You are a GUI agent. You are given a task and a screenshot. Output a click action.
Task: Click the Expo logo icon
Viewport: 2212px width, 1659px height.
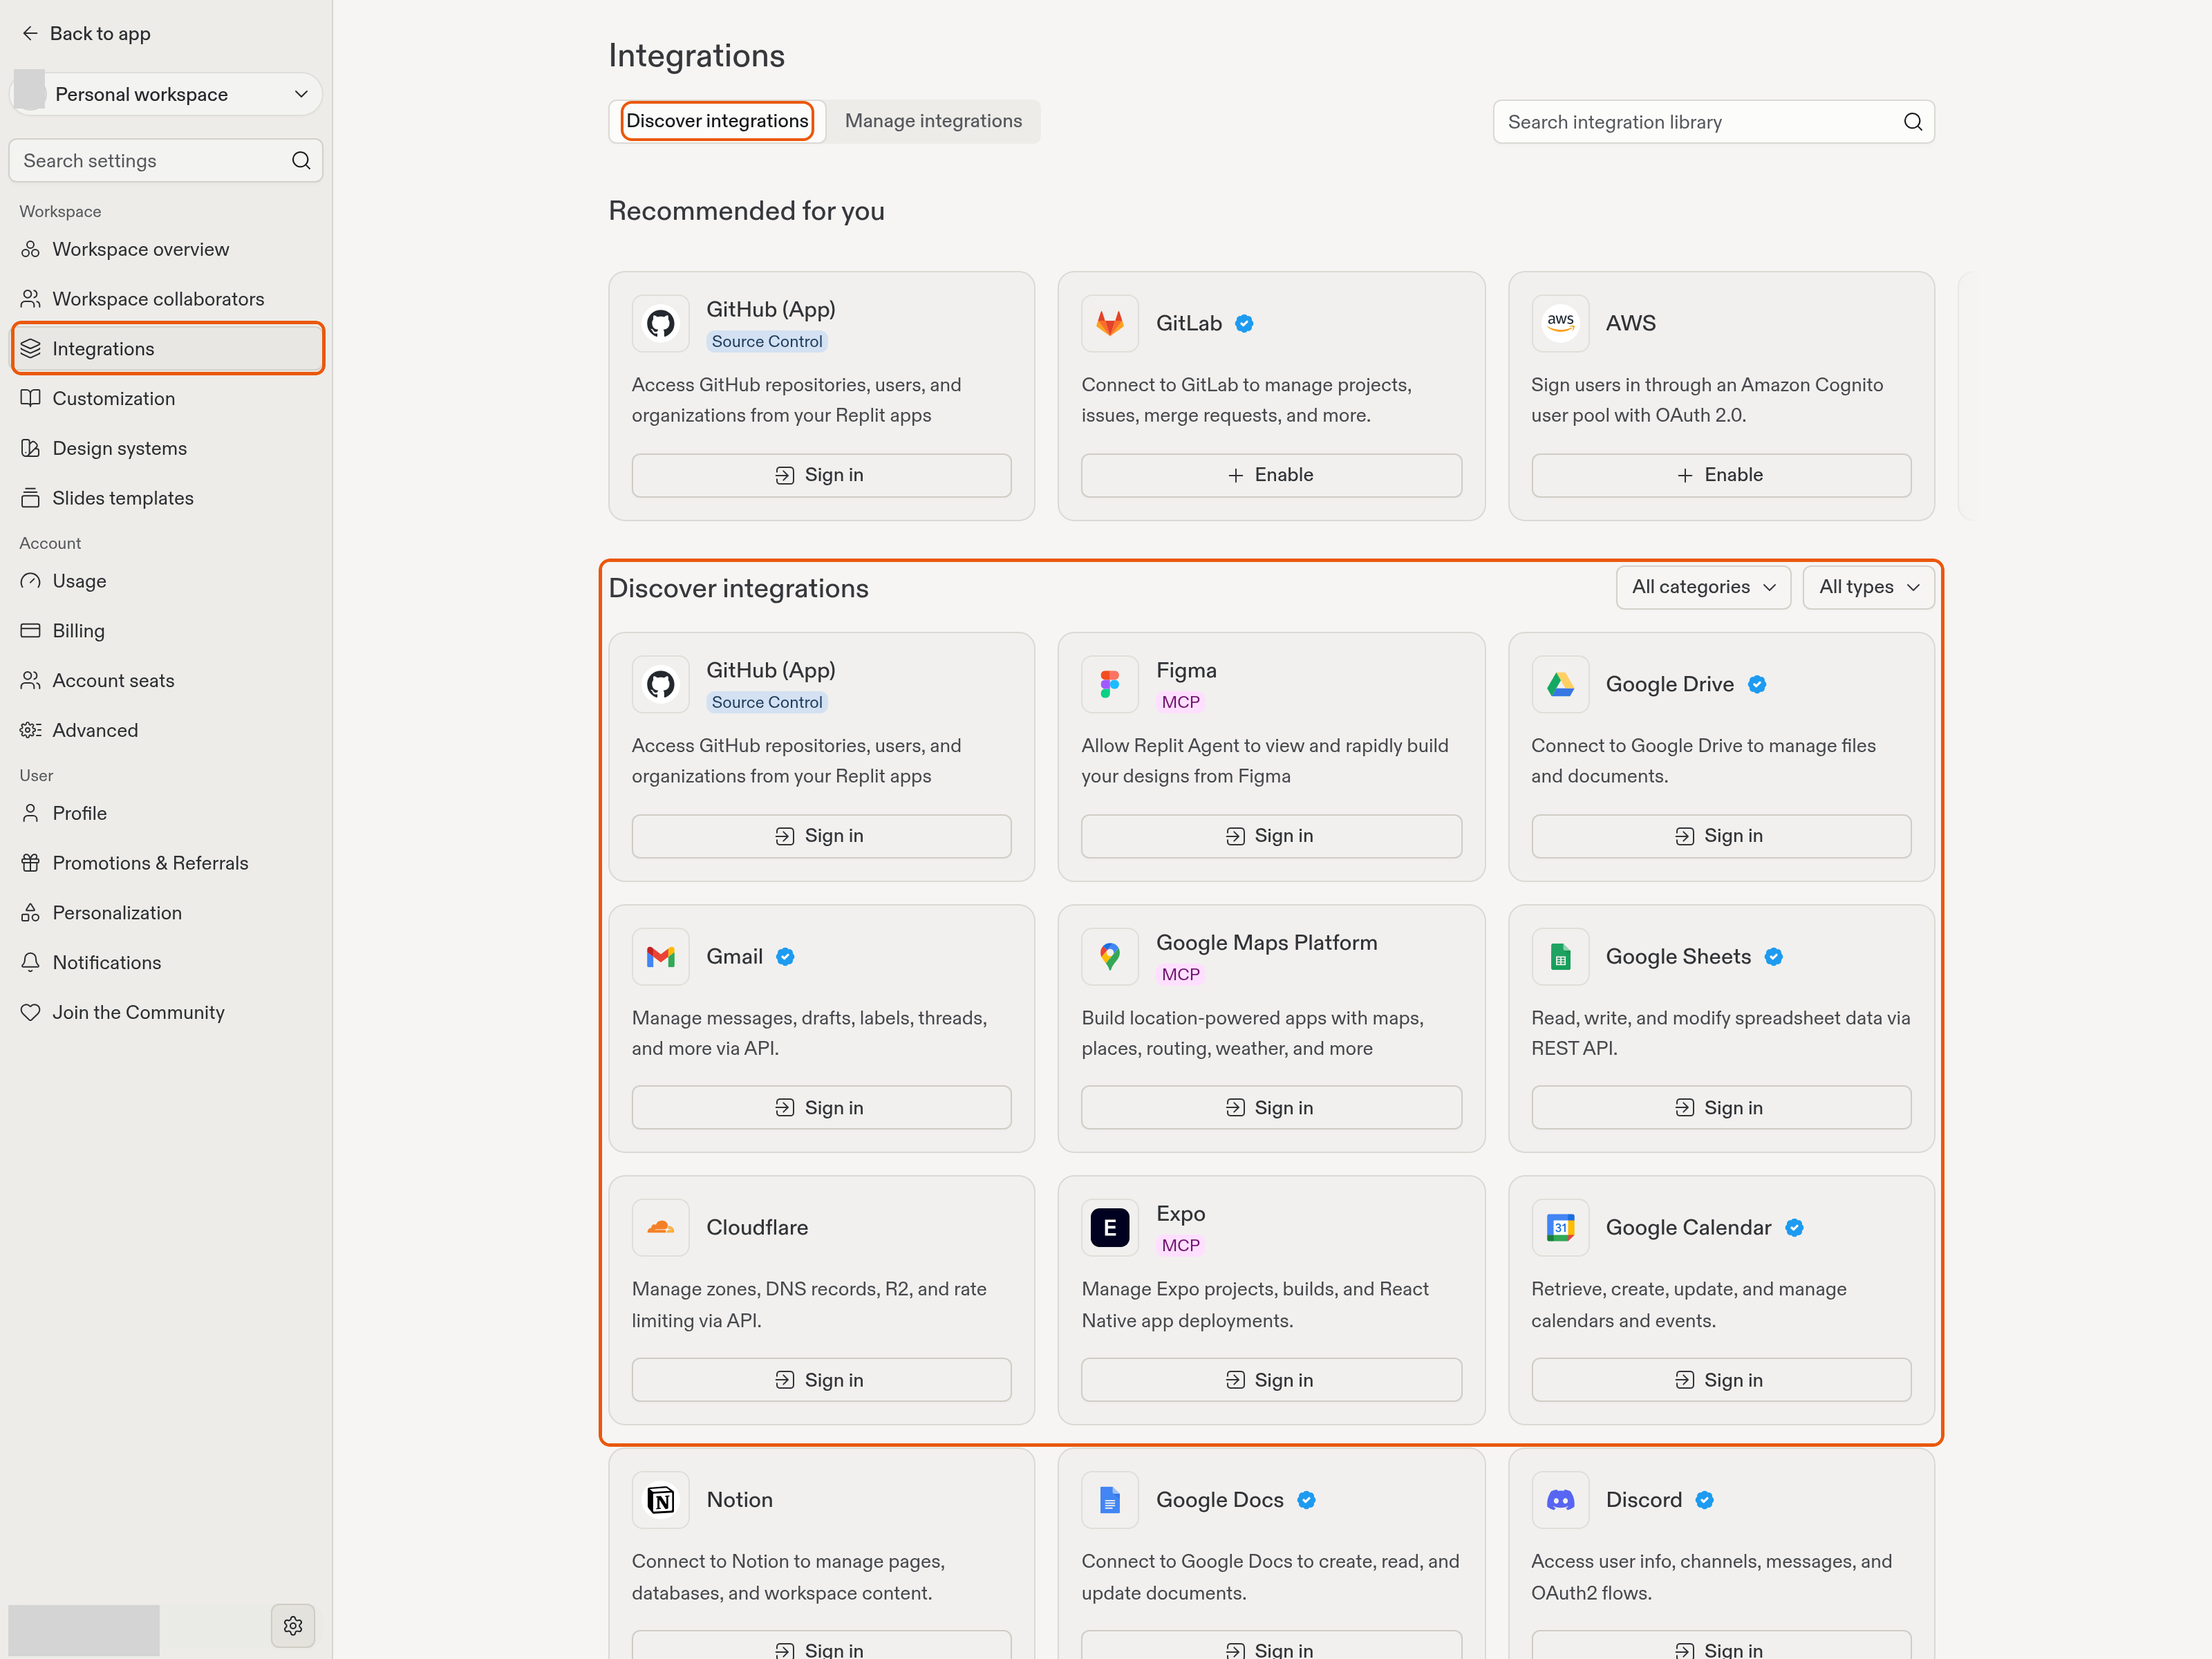click(x=1110, y=1227)
